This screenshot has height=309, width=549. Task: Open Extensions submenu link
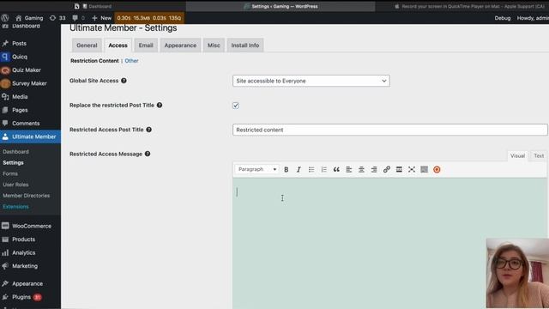pos(15,206)
